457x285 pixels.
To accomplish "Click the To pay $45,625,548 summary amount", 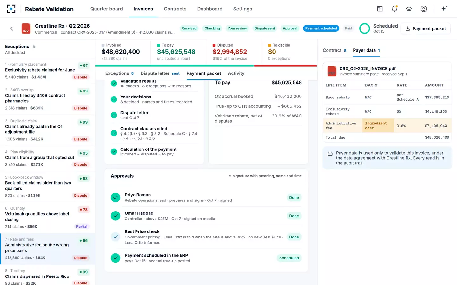I will [x=176, y=52].
